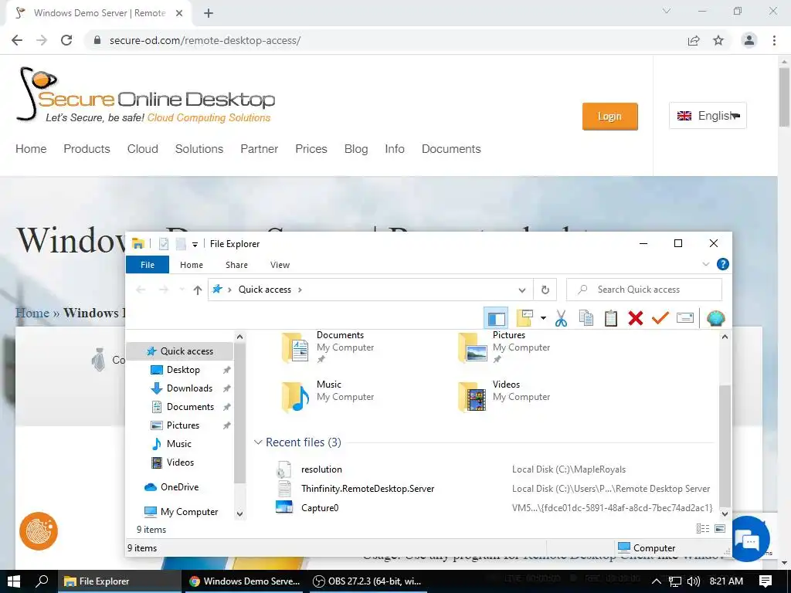This screenshot has height=593, width=791.
Task: Click the red X Delete icon
Action: (636, 318)
